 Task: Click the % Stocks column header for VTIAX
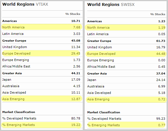[73, 14]
